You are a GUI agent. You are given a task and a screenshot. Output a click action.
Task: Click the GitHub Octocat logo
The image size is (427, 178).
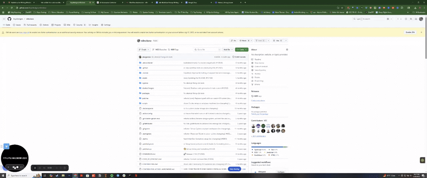tap(9, 19)
